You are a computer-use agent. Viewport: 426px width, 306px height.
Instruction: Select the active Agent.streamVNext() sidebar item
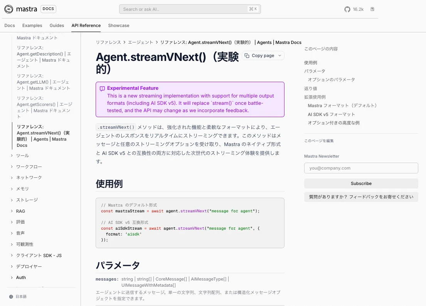44,136
